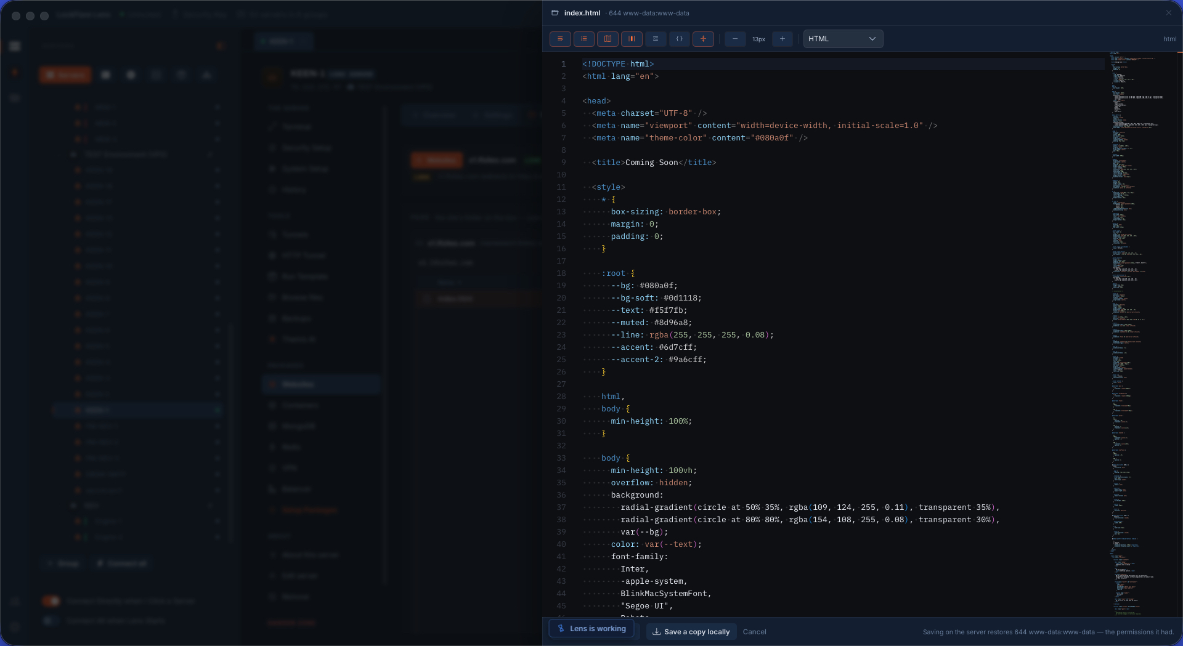
Task: Click the meta viewport line
Action: click(x=765, y=126)
